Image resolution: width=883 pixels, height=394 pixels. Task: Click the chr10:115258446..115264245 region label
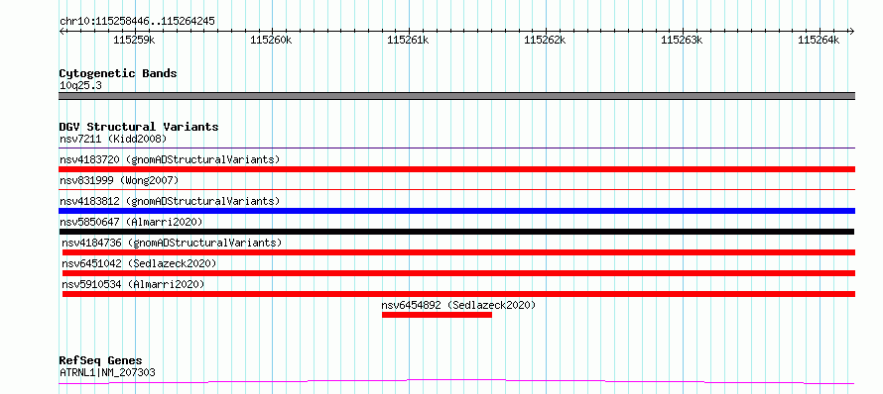click(137, 21)
